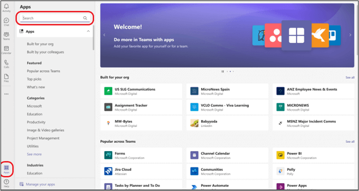Click the MSNZ Major Incident Comms icon
Image resolution: width=359 pixels, height=191 pixels.
(280, 123)
